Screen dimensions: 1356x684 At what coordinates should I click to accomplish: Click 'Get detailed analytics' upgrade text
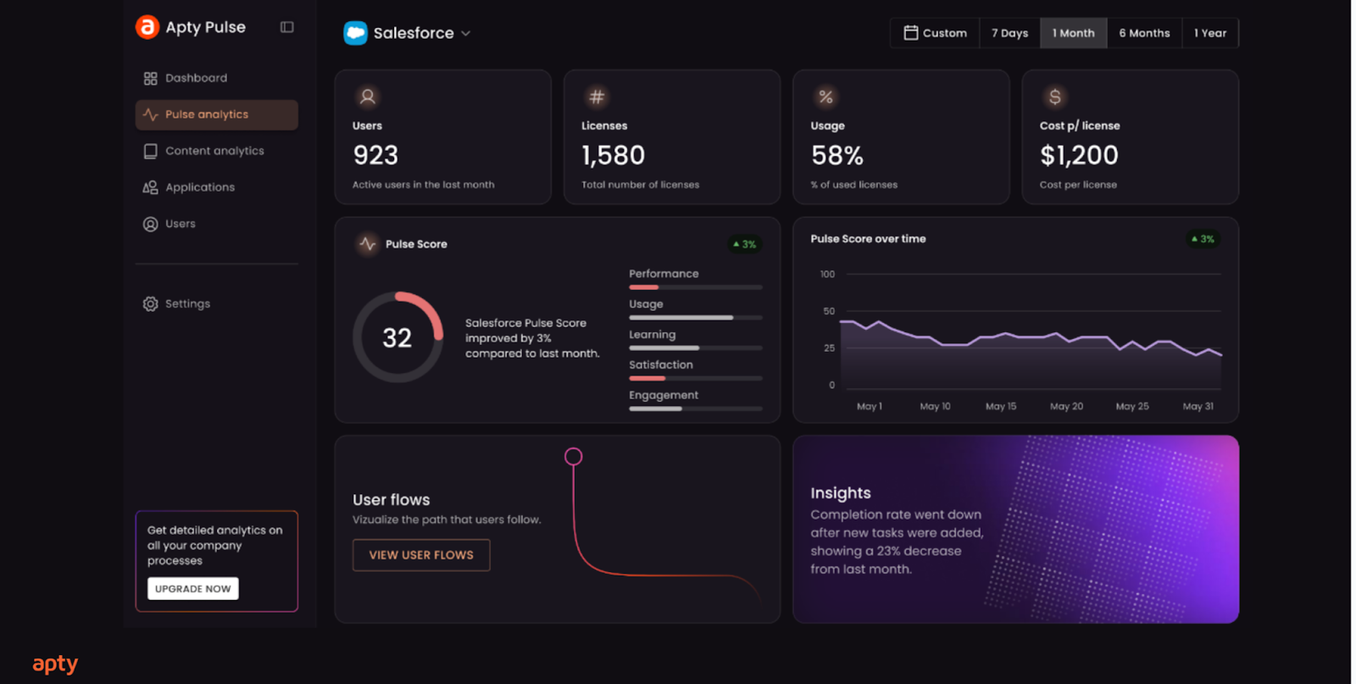215,545
